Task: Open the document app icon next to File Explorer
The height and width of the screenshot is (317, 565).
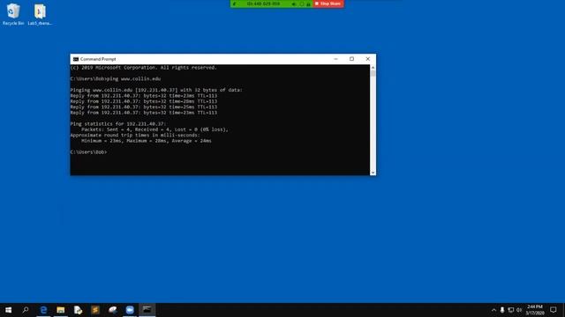Action: [78, 310]
